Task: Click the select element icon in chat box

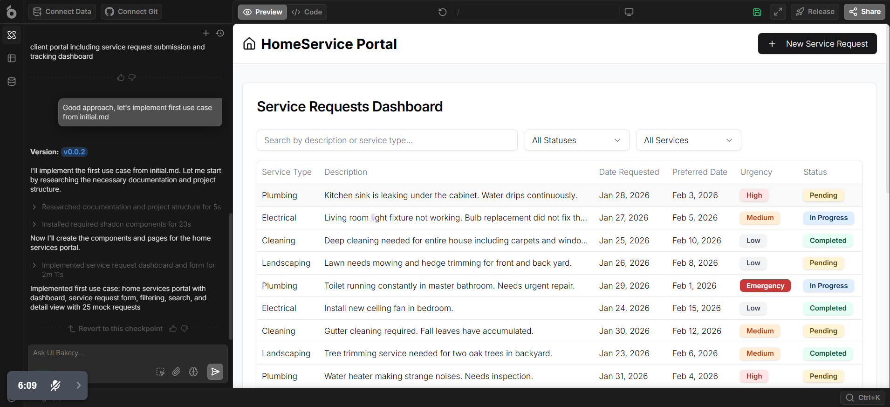Action: click(160, 372)
